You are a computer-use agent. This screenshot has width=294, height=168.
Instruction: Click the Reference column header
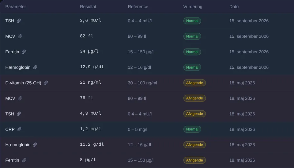138,6
